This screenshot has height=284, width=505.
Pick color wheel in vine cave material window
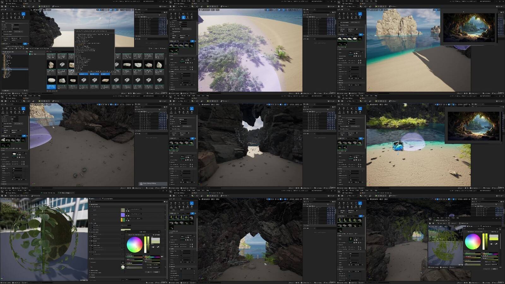pos(472,242)
